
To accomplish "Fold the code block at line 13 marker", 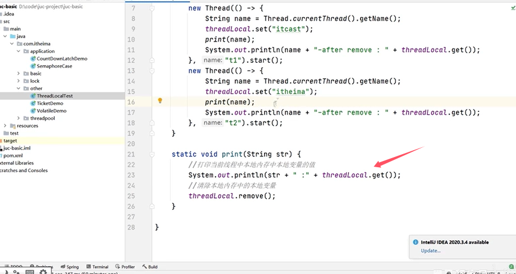I will tap(151, 71).
